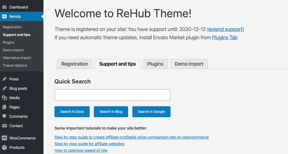The image size is (288, 154).
Task: Click the Posts pushpin icon
Action: [4, 79]
